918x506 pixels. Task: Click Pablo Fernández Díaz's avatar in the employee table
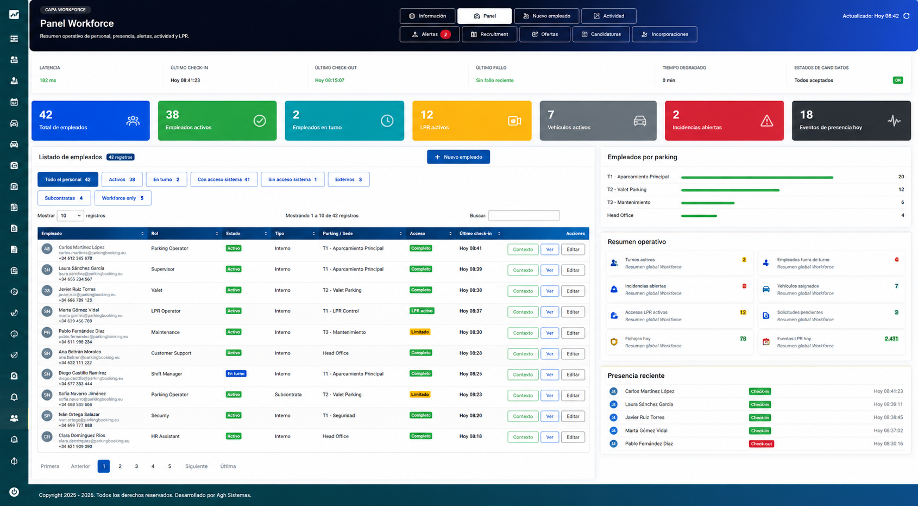[x=47, y=332]
